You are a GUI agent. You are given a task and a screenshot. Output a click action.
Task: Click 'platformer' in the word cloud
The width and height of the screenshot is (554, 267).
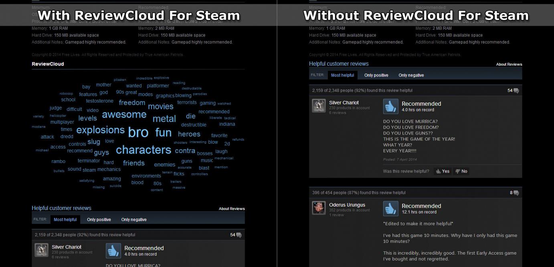pyautogui.click(x=158, y=86)
